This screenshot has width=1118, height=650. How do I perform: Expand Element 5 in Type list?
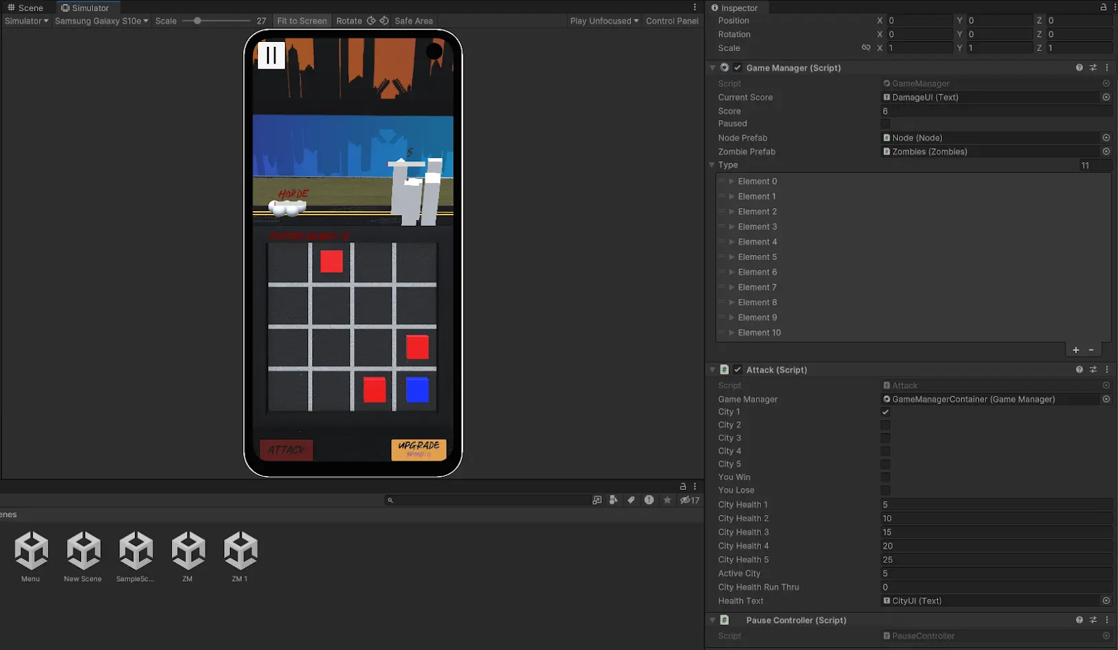click(x=732, y=257)
